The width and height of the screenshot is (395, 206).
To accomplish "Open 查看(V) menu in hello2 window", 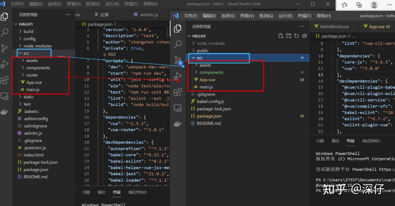I will tap(247, 16).
